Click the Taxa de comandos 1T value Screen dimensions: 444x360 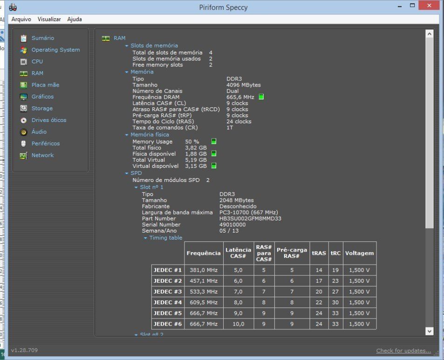tap(230, 128)
